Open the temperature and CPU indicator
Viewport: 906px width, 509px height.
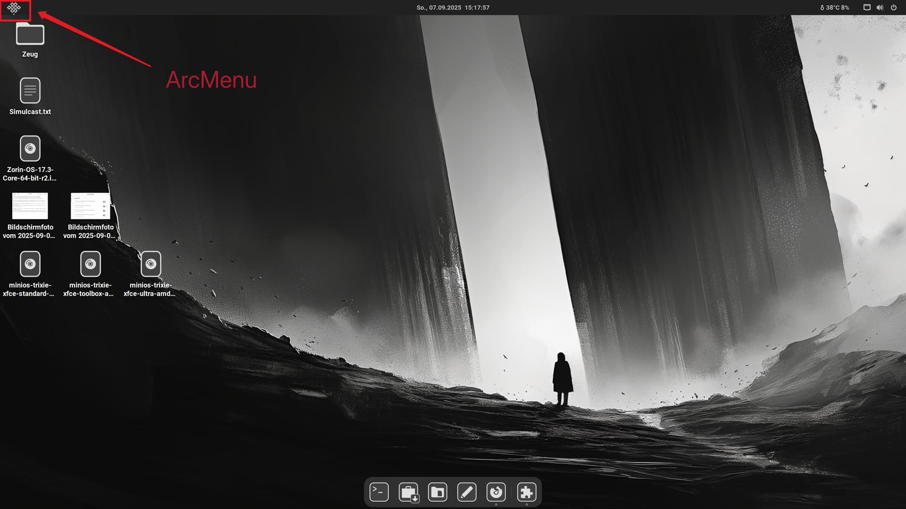(x=834, y=8)
